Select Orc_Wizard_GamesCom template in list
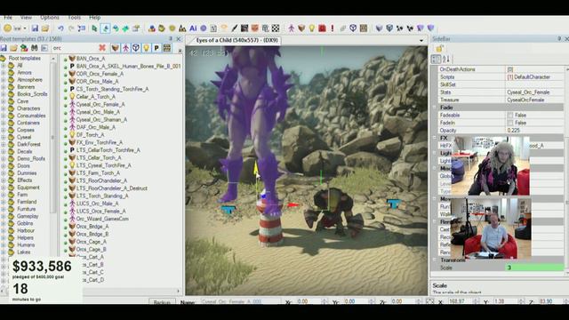 pos(102,219)
